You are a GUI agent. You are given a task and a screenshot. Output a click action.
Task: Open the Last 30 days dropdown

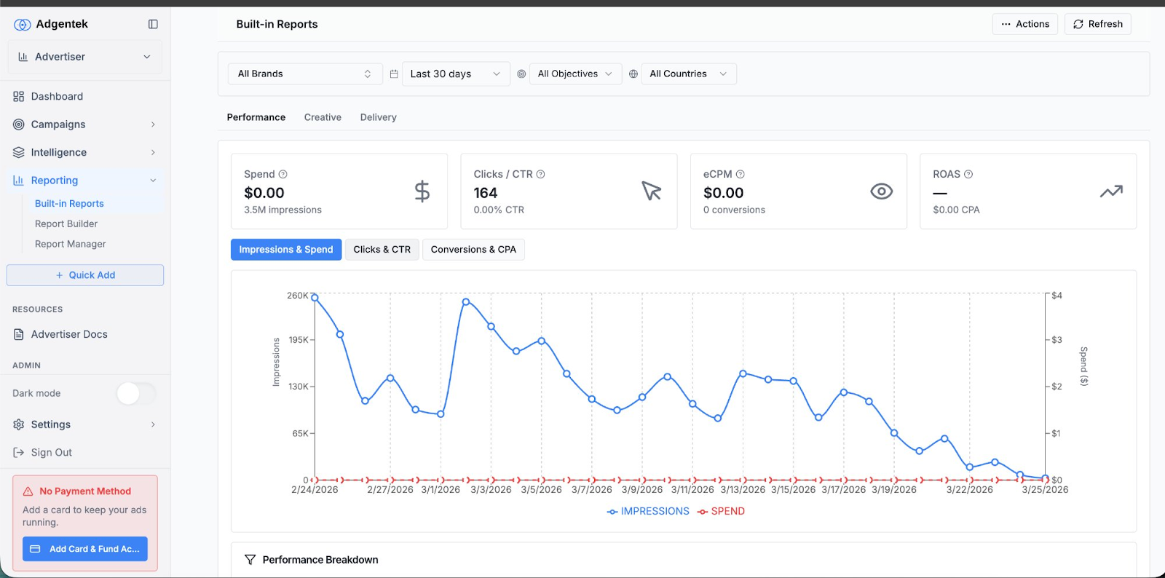(456, 74)
